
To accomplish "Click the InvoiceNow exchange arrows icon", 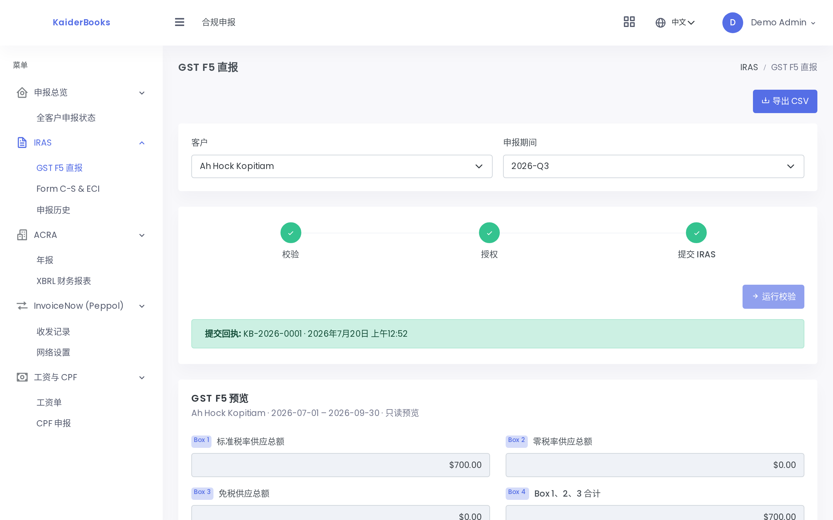I will click(22, 306).
